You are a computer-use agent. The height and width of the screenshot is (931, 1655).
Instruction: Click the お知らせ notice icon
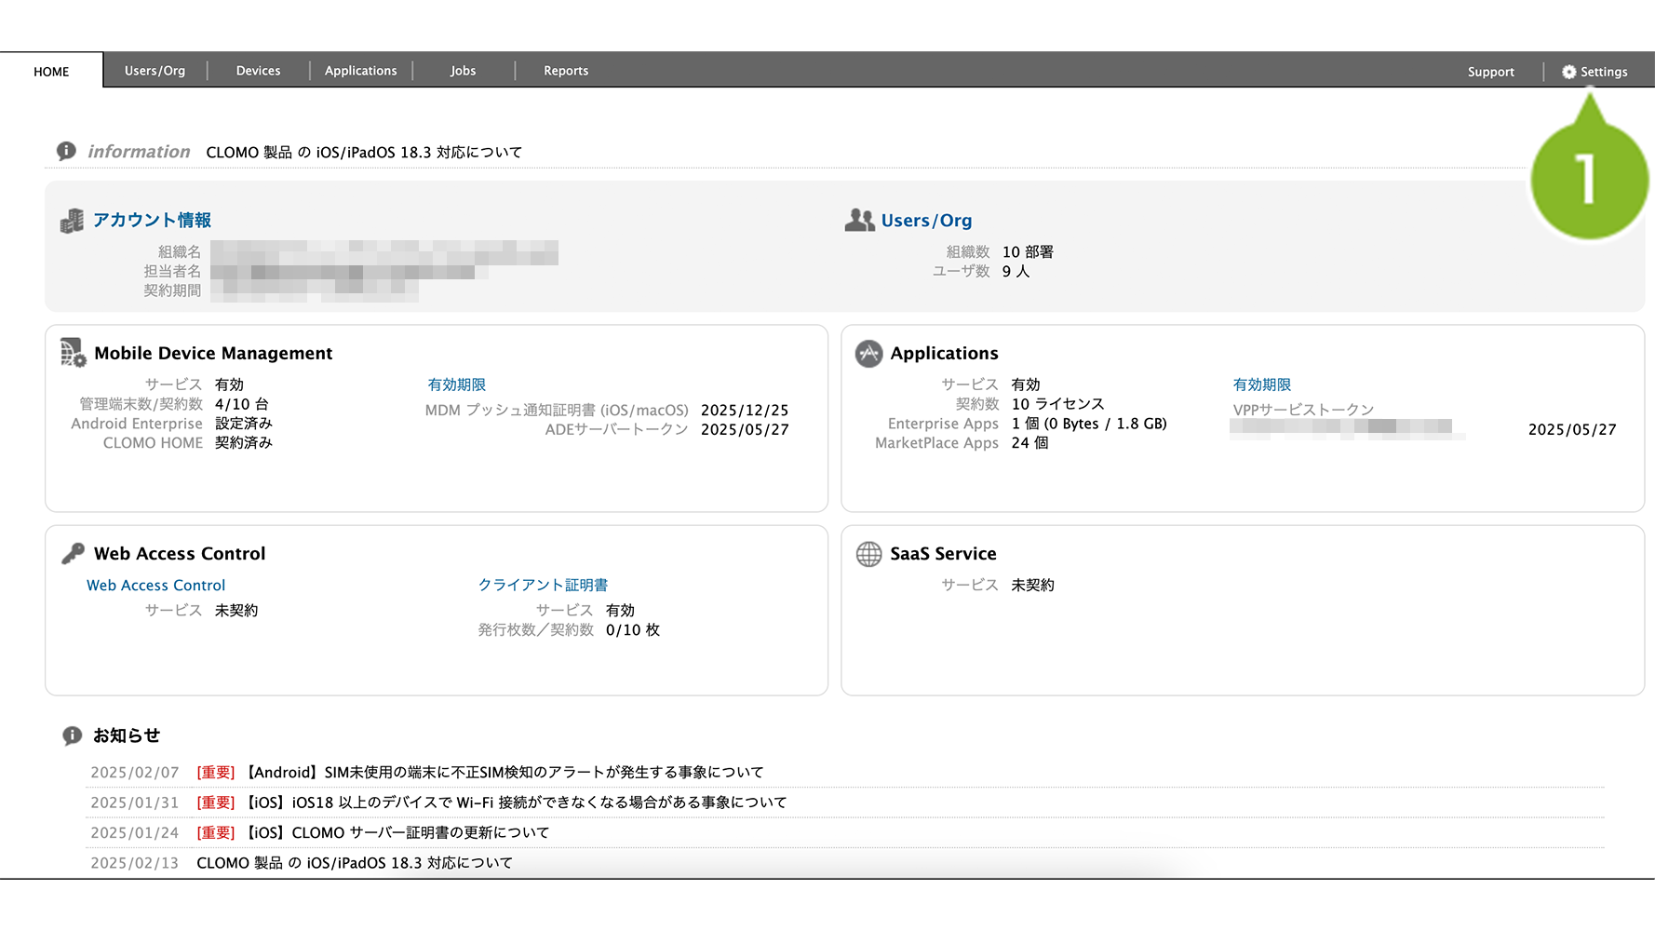coord(72,735)
